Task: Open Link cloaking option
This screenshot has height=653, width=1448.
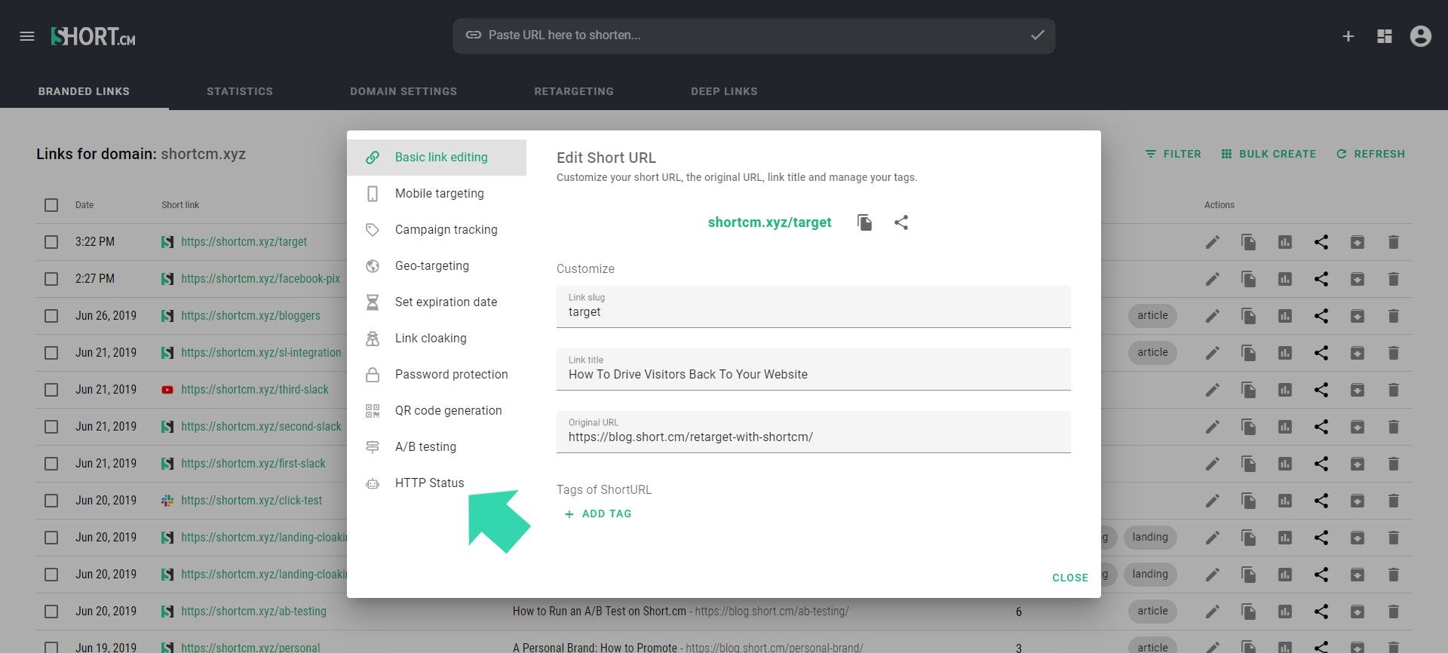Action: [437, 339]
